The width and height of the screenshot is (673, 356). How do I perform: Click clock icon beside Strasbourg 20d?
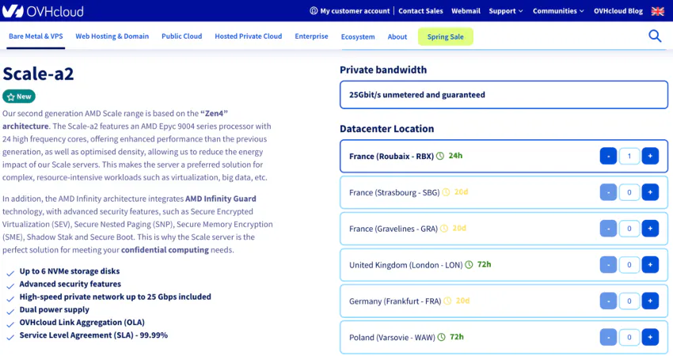tap(446, 192)
